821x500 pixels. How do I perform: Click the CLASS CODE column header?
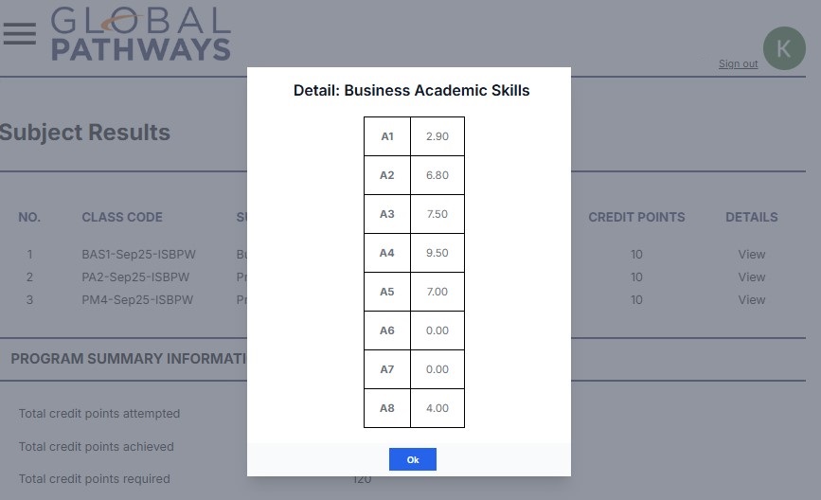pyautogui.click(x=122, y=217)
